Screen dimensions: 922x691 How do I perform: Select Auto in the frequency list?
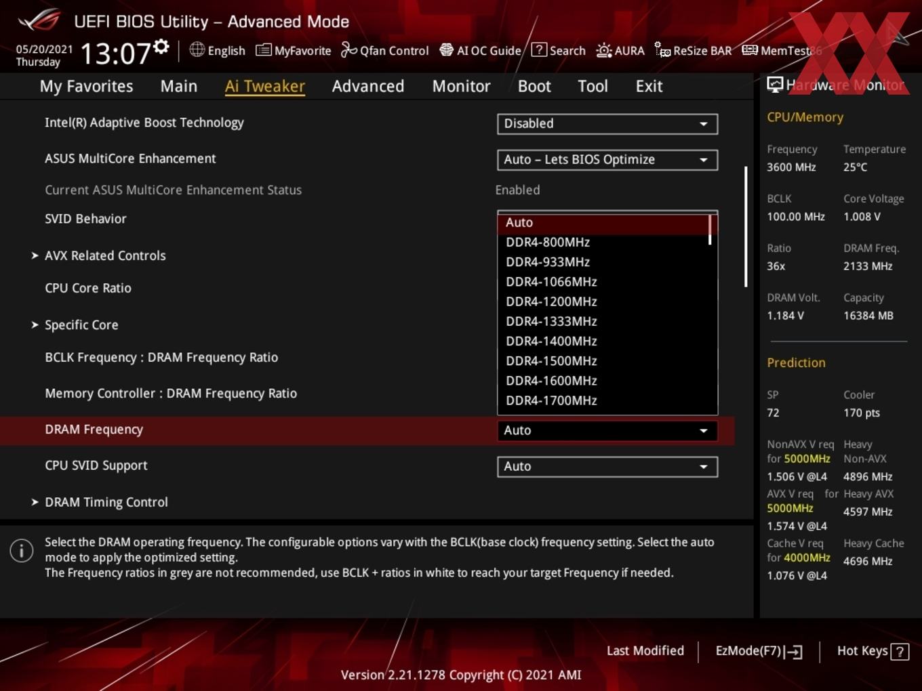[603, 223]
